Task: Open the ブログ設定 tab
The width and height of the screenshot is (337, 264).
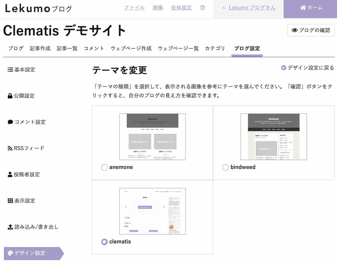Action: point(247,48)
